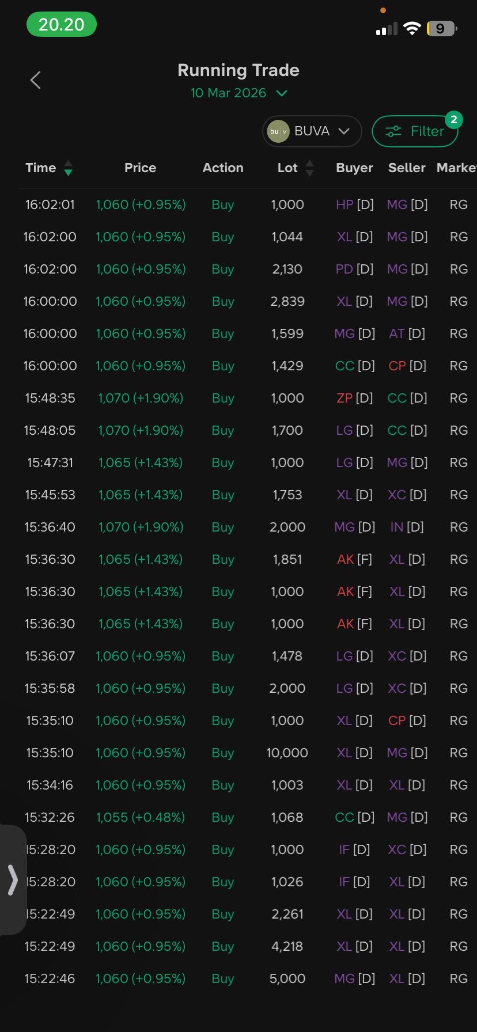Tap buyer code HP in first row

tap(344, 204)
